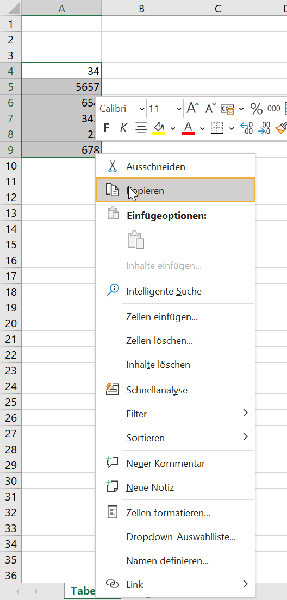
Task: Select Zellen einfügen...
Action: click(x=175, y=316)
